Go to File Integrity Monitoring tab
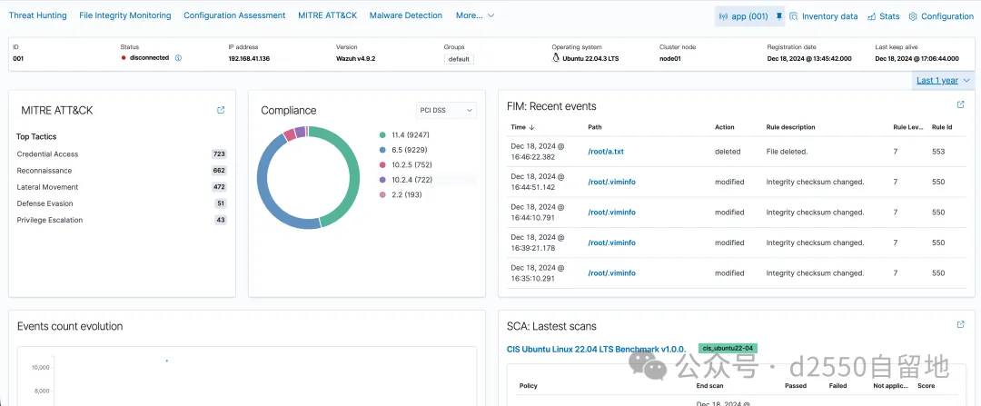Viewport: 981px width, 406px height. (x=124, y=15)
